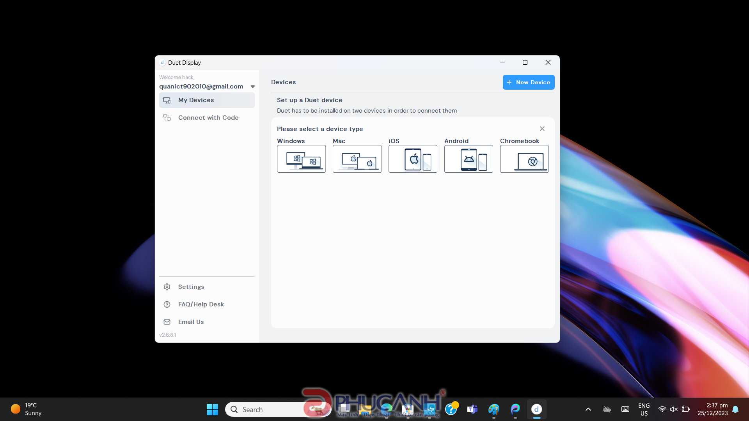Open Connect with Code section
This screenshot has height=421, width=749.
pyautogui.click(x=207, y=118)
